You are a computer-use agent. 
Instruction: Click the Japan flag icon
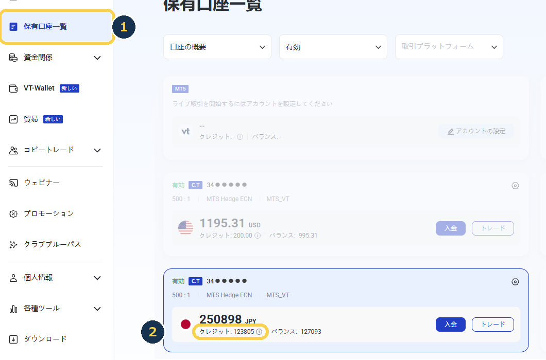[x=185, y=324]
